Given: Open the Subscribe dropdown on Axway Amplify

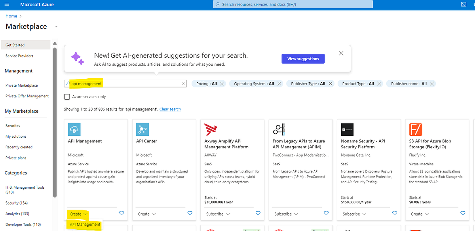Looking at the screenshot, I should pos(217,214).
